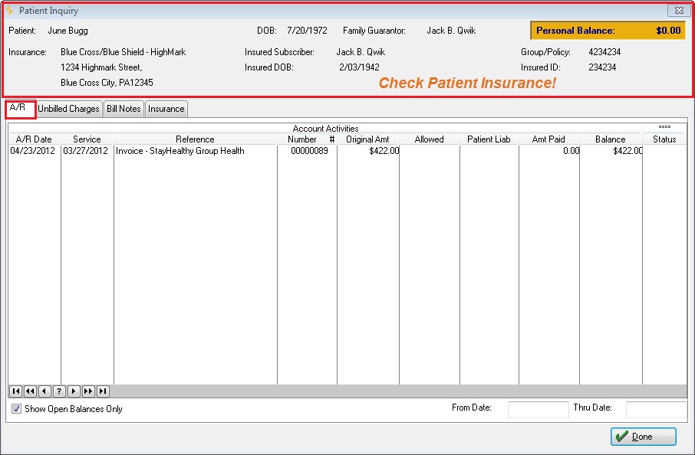Click the Insured ID value 234234
The width and height of the screenshot is (695, 455).
pyautogui.click(x=602, y=67)
